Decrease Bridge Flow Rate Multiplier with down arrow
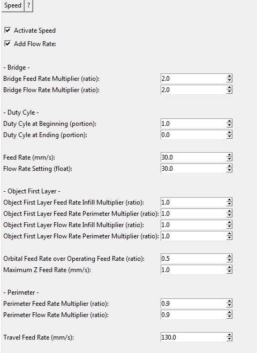 [x=229, y=92]
